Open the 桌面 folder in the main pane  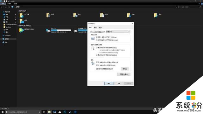click(22, 21)
